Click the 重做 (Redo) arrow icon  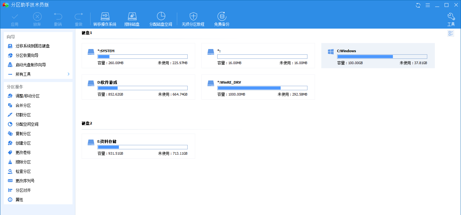click(79, 16)
